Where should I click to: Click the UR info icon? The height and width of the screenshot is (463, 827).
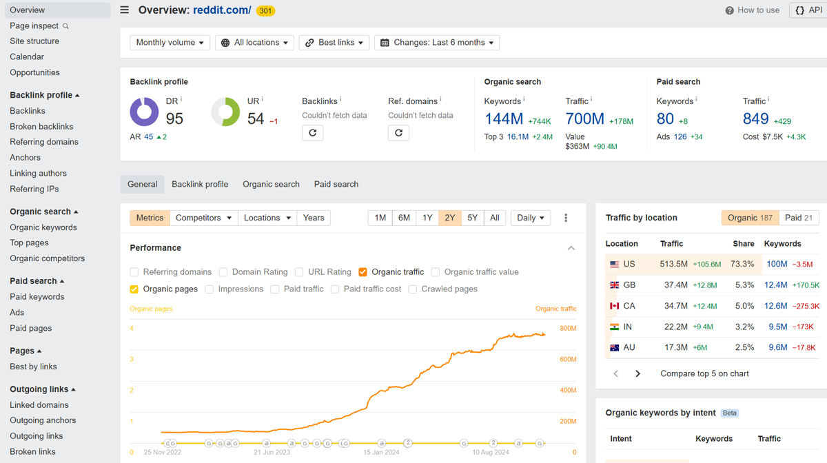263,99
